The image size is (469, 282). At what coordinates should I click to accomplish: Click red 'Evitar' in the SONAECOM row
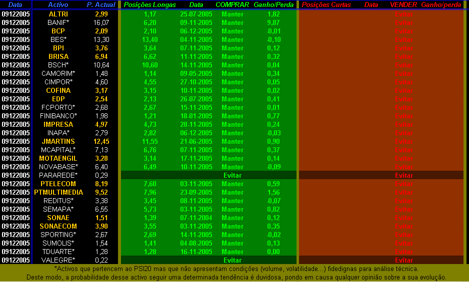tap(404, 226)
